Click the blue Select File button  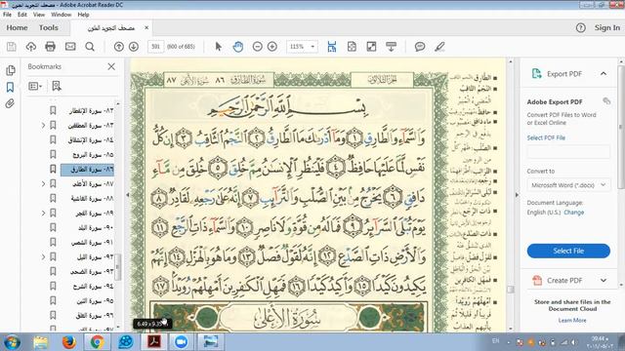[568, 251]
